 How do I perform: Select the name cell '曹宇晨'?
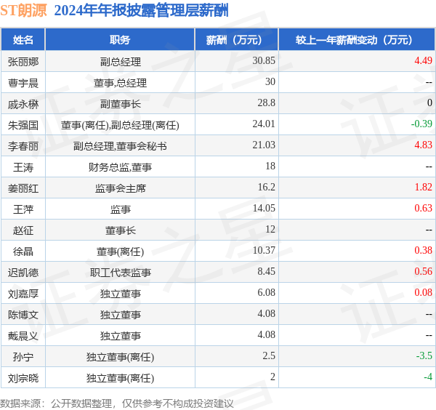tap(23, 83)
